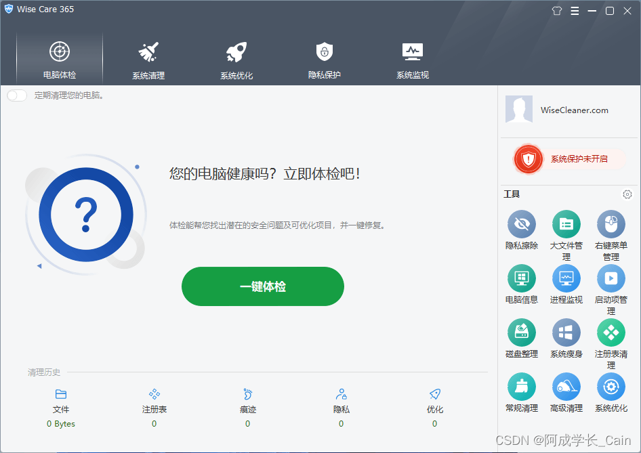Click the 优化 rocket history icon
This screenshot has width=641, height=453.
435,394
